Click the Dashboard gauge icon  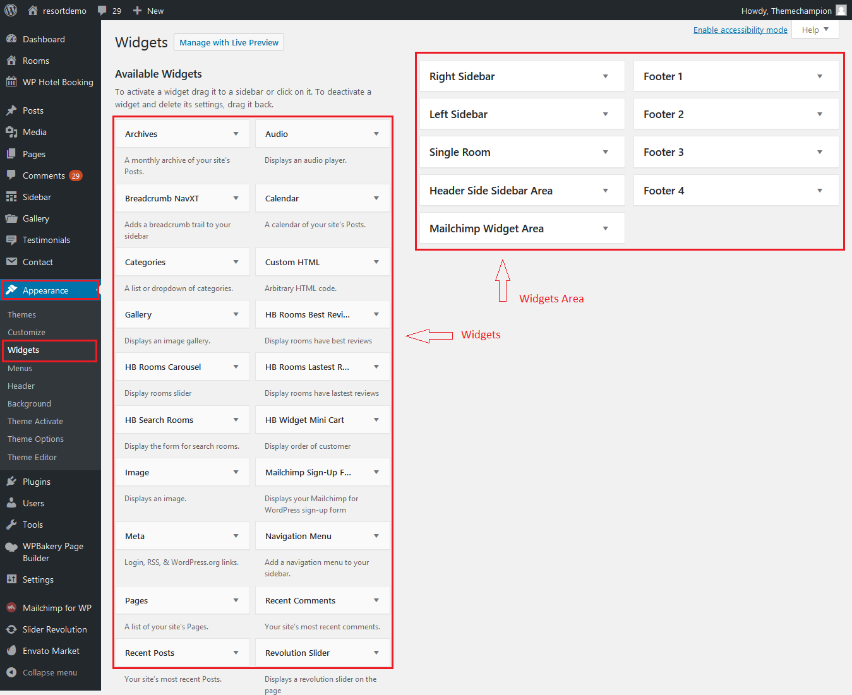coord(11,39)
